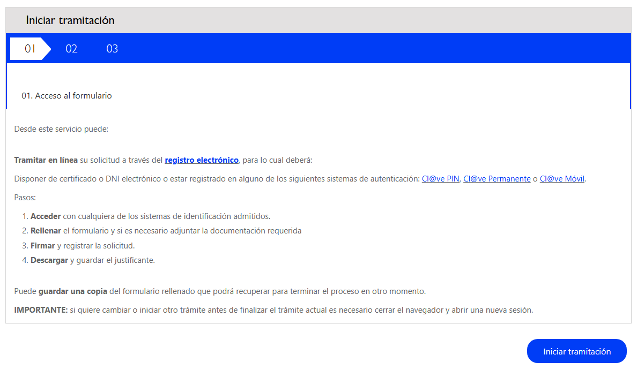637x370 pixels.
Task: Click the 'Pasos:' label
Action: (25, 198)
